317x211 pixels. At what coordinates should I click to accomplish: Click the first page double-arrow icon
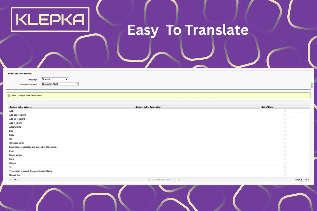click(x=149, y=180)
